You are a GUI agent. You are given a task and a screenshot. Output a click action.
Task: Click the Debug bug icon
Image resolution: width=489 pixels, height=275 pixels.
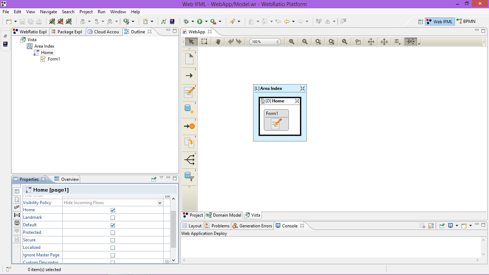click(186, 21)
